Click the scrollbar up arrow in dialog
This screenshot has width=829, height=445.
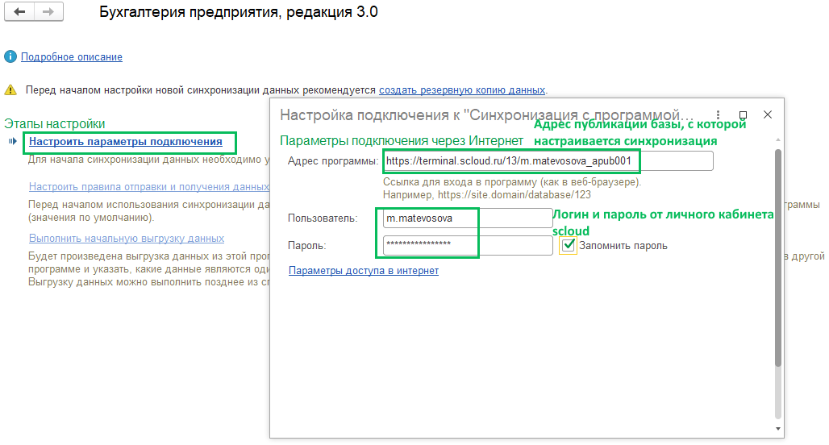pos(777,139)
